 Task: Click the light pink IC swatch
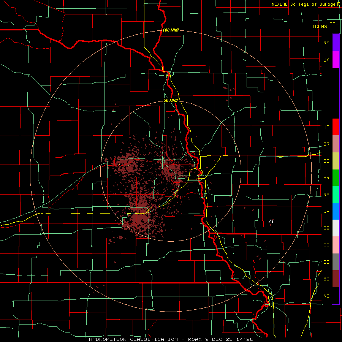tap(336, 245)
